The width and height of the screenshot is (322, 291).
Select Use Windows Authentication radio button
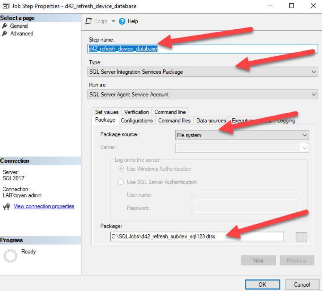click(121, 169)
